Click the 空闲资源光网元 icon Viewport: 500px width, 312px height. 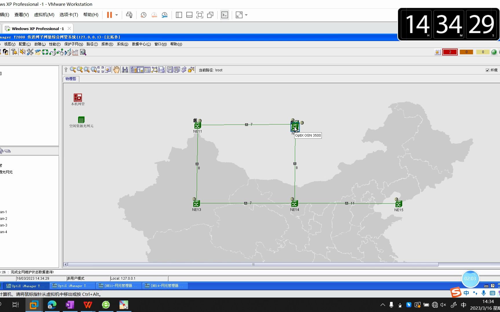point(81,120)
